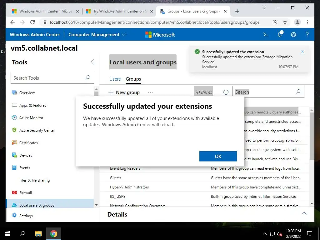Open File Explorer from taskbar
The image size is (320, 240).
(38, 234)
